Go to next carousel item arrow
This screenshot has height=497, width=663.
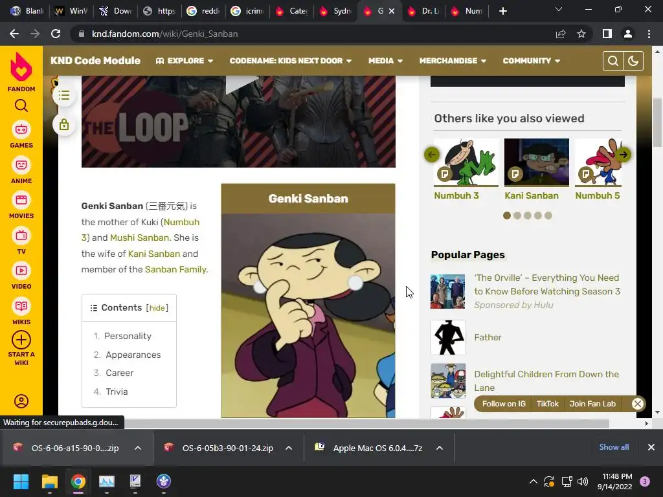(x=623, y=155)
